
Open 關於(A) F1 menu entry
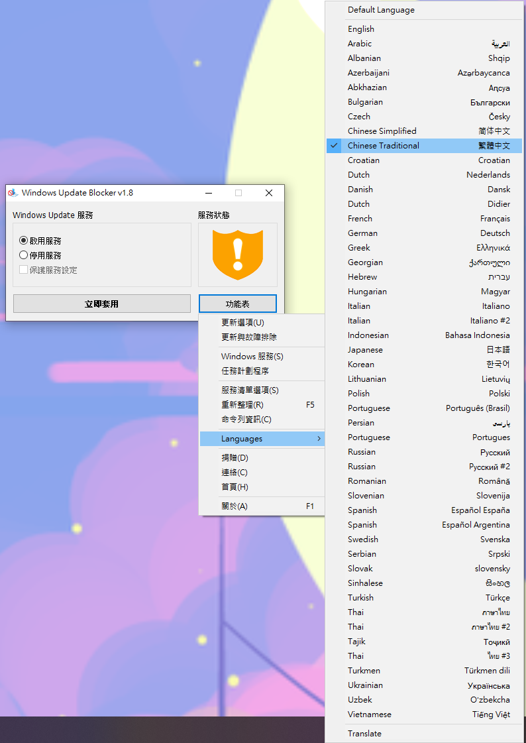click(262, 506)
